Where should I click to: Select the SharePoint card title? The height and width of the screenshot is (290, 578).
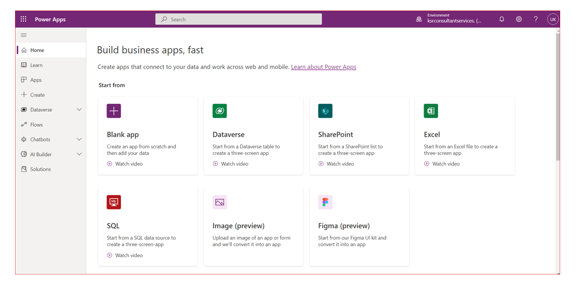(x=336, y=134)
